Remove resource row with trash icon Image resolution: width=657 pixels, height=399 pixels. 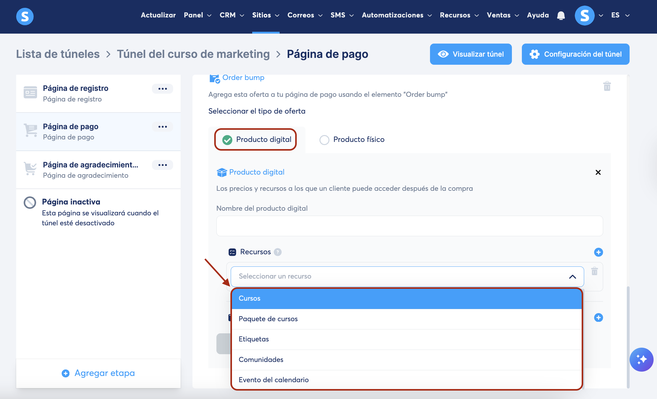pyautogui.click(x=594, y=271)
